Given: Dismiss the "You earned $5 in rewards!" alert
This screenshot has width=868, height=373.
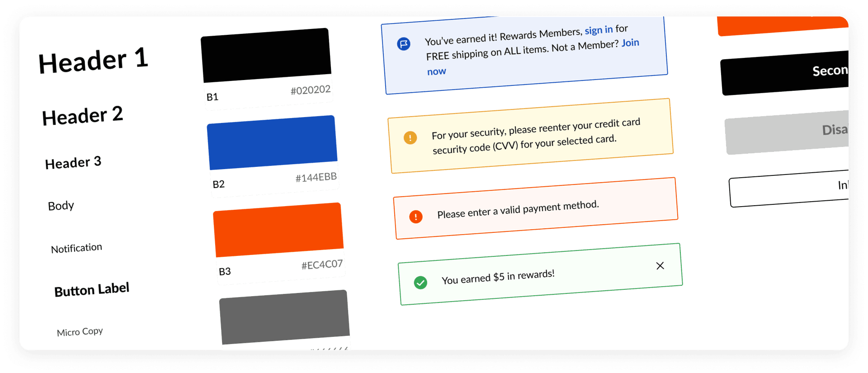Looking at the screenshot, I should [x=660, y=266].
